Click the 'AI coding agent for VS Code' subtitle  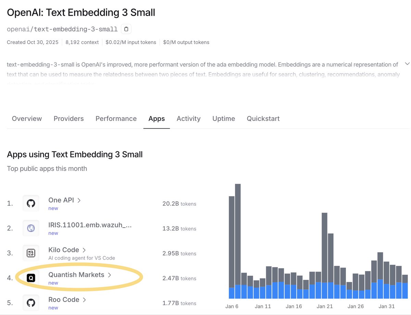pos(82,258)
